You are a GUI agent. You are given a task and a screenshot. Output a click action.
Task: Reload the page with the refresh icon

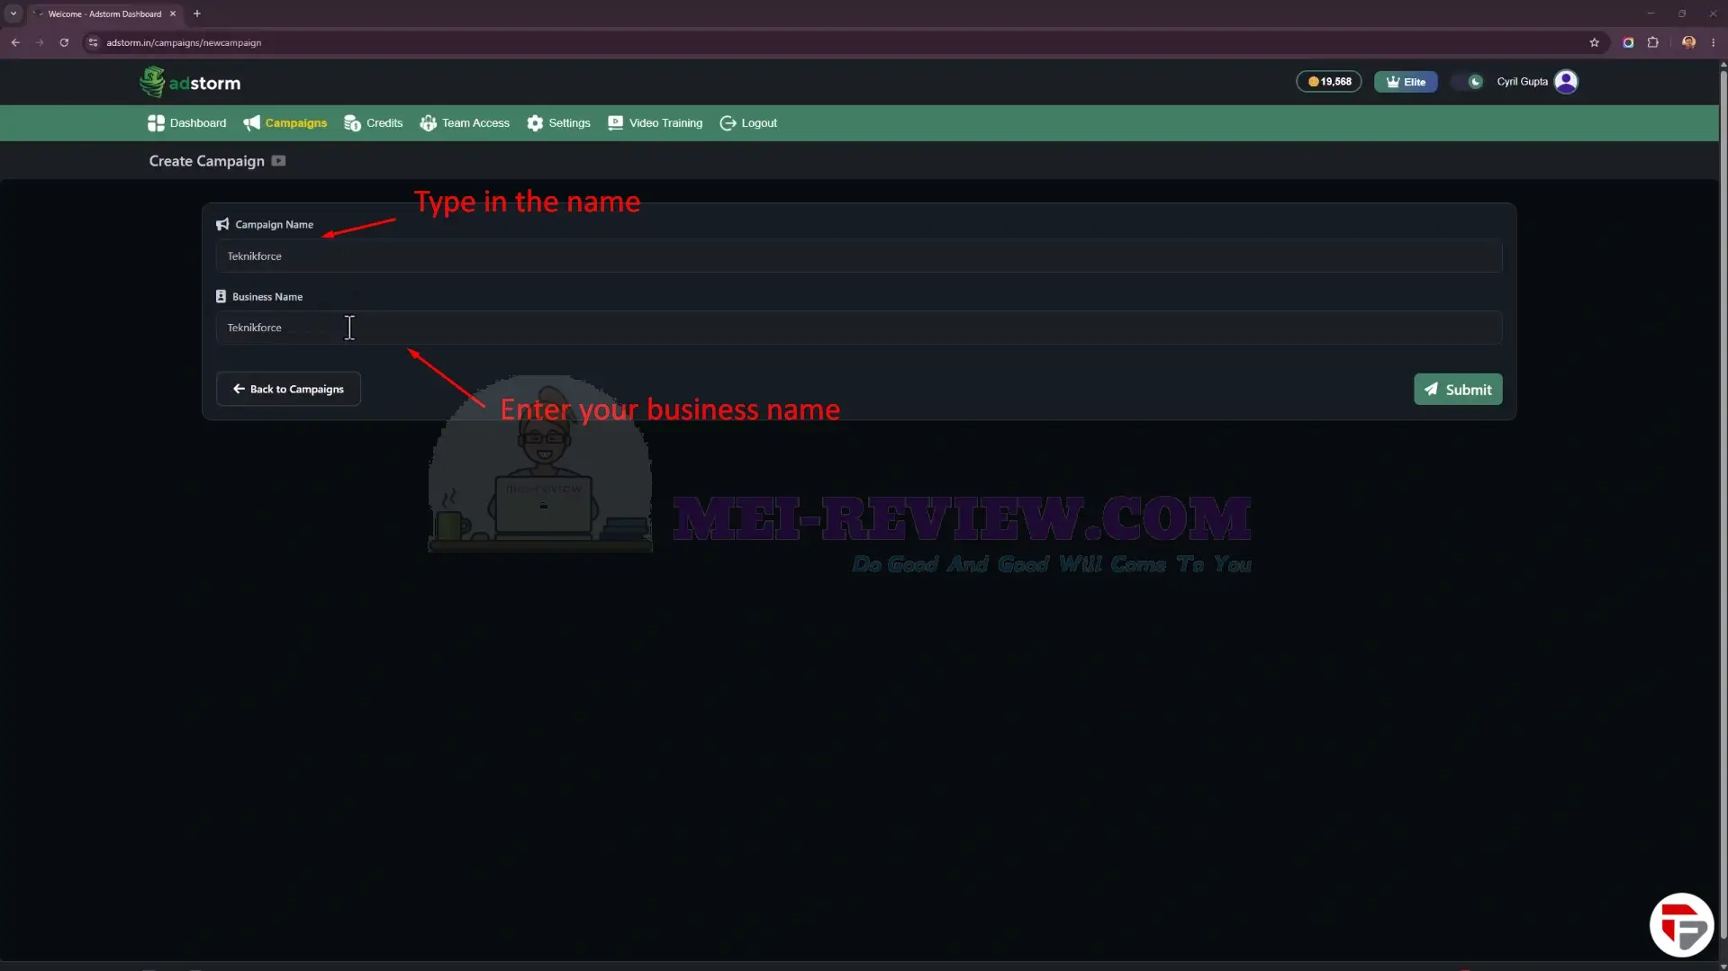64,42
